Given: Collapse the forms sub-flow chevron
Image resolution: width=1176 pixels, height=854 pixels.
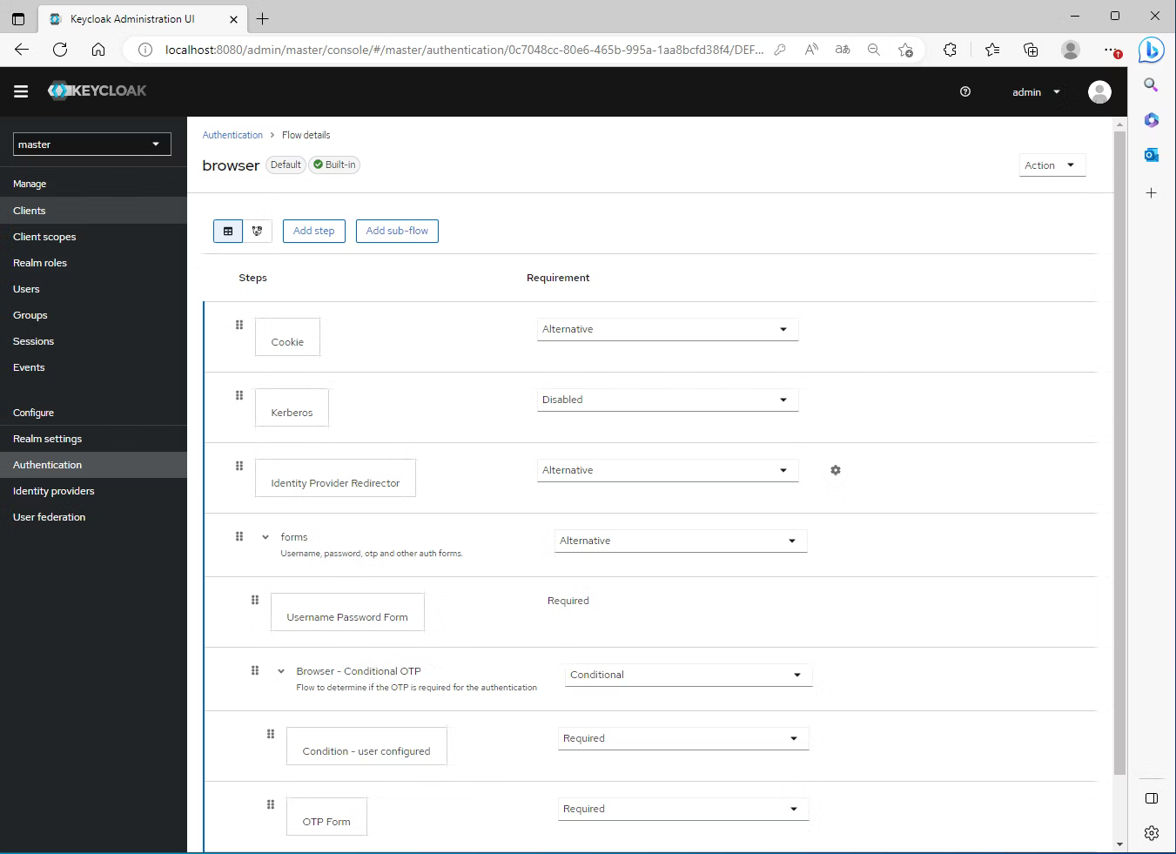Looking at the screenshot, I should click(265, 537).
